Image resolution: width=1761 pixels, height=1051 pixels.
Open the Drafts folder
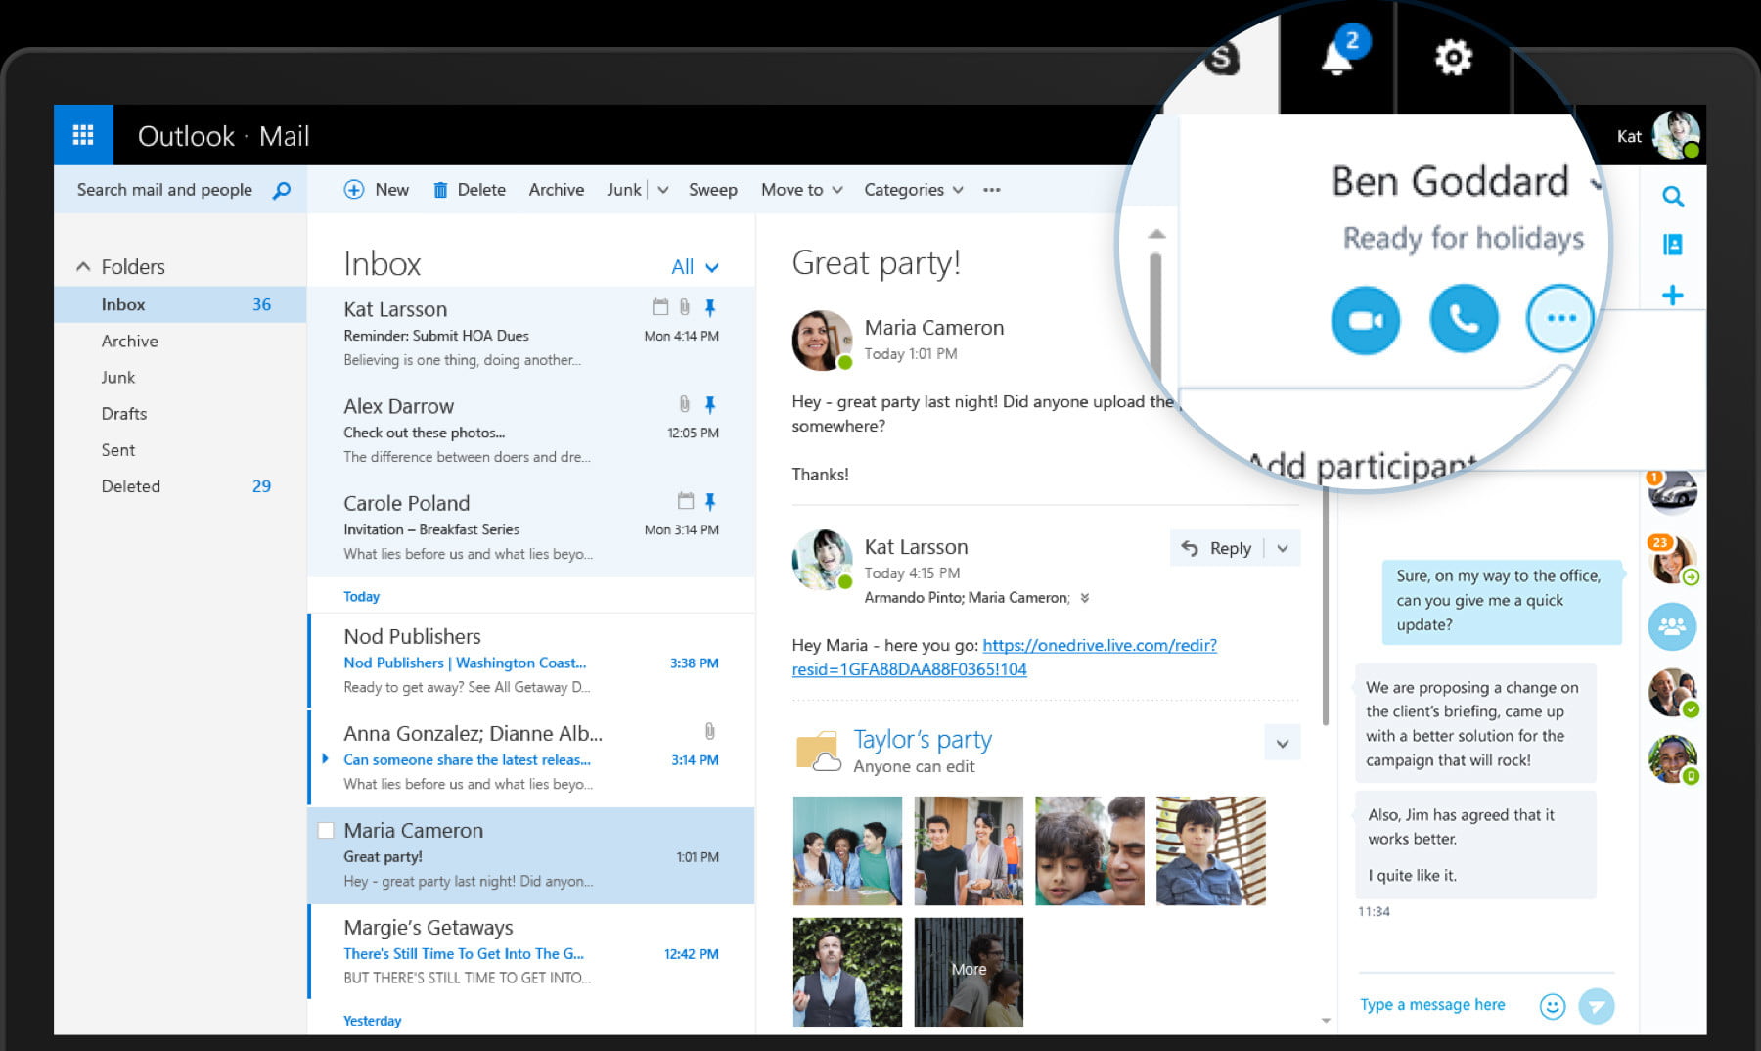tap(124, 413)
